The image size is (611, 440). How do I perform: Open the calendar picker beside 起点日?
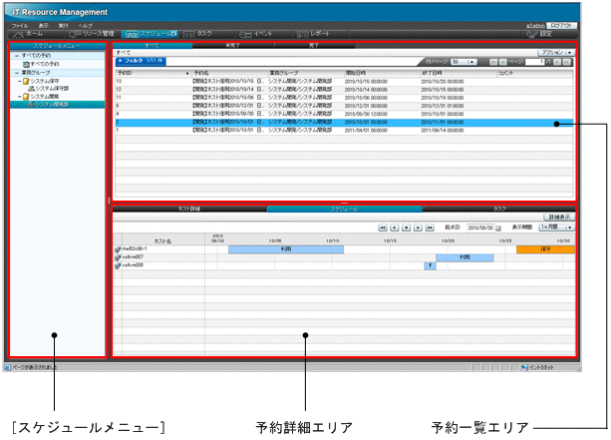coord(498,227)
